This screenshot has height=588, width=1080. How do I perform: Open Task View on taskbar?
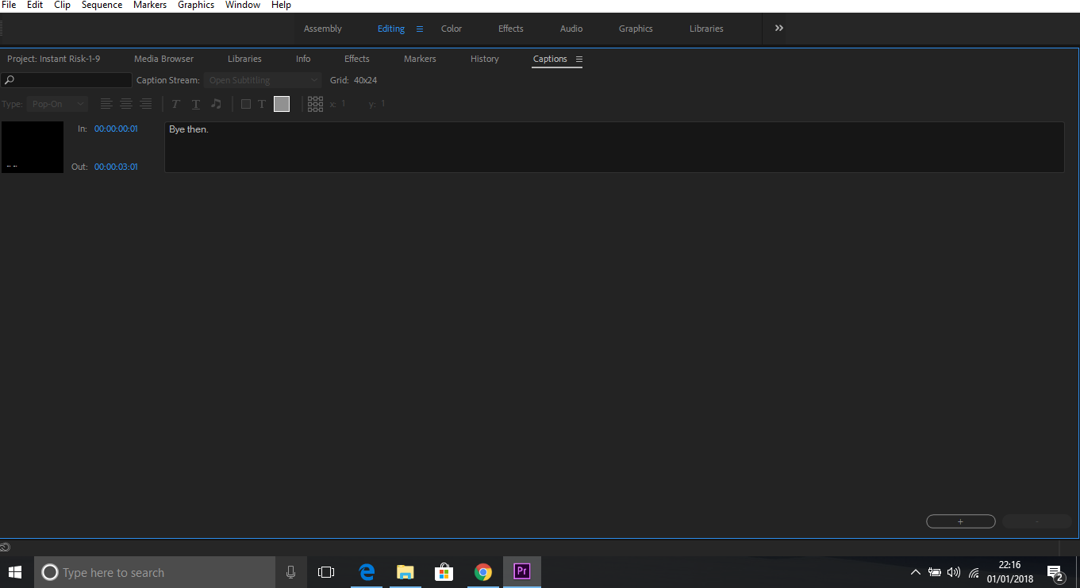click(x=325, y=572)
